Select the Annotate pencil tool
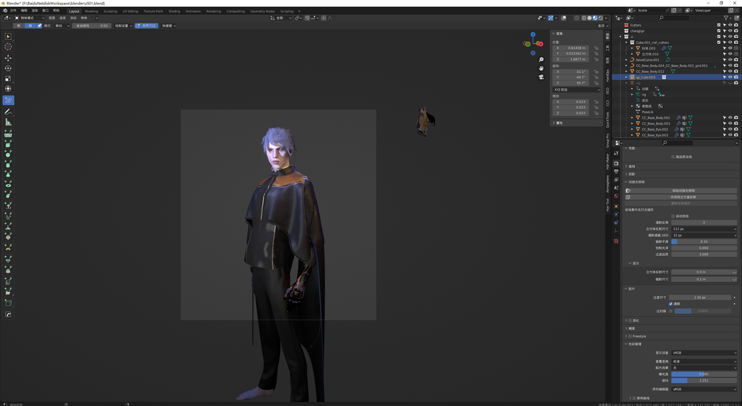This screenshot has height=406, width=742. point(8,112)
